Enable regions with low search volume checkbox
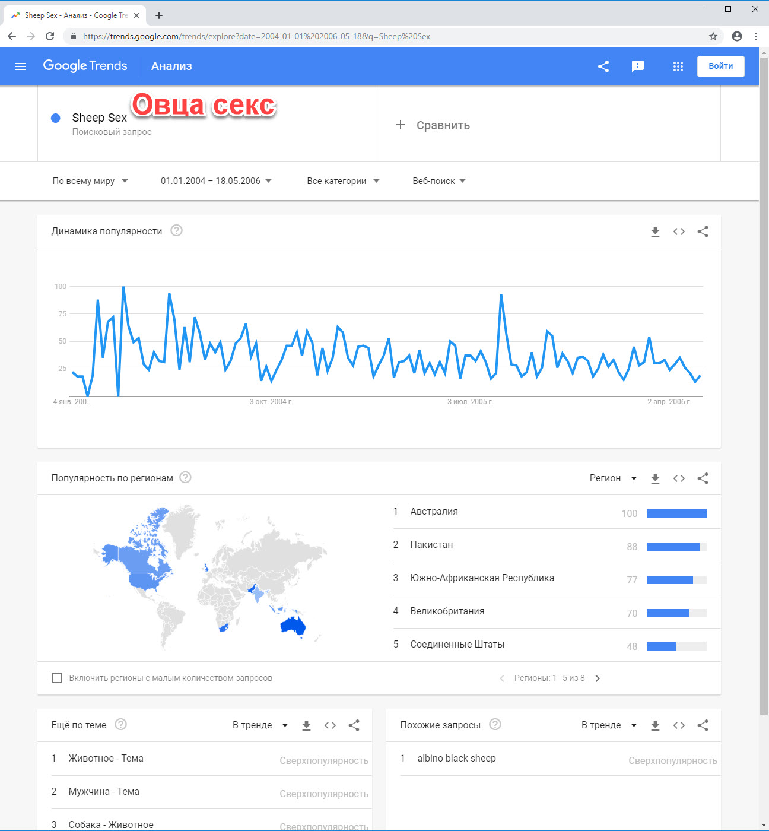This screenshot has height=831, width=769. (x=57, y=678)
